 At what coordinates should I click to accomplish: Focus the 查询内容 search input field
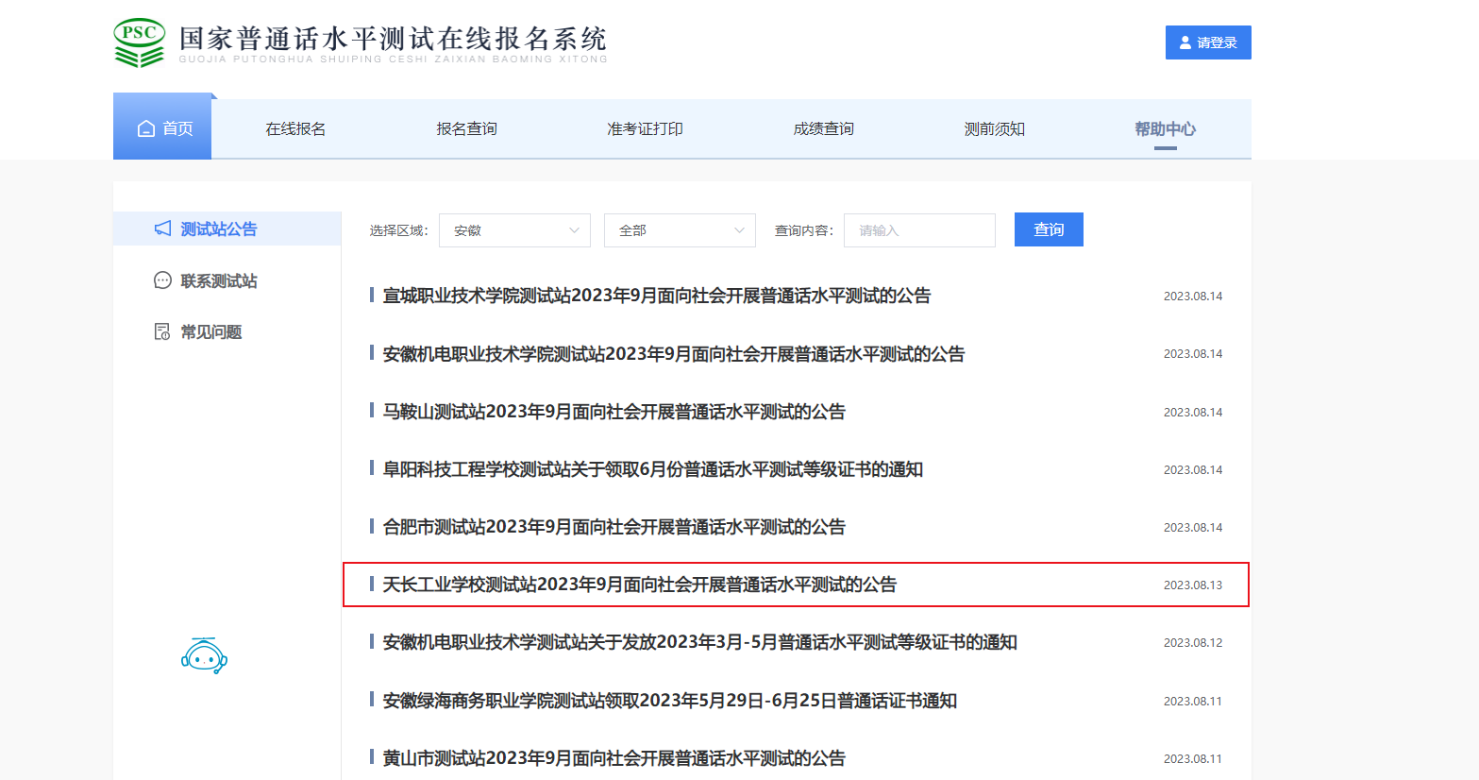(919, 230)
